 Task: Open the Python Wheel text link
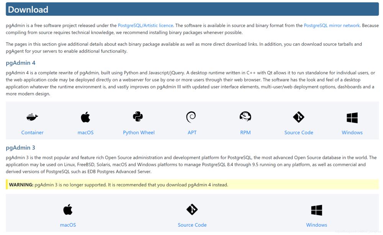click(139, 132)
